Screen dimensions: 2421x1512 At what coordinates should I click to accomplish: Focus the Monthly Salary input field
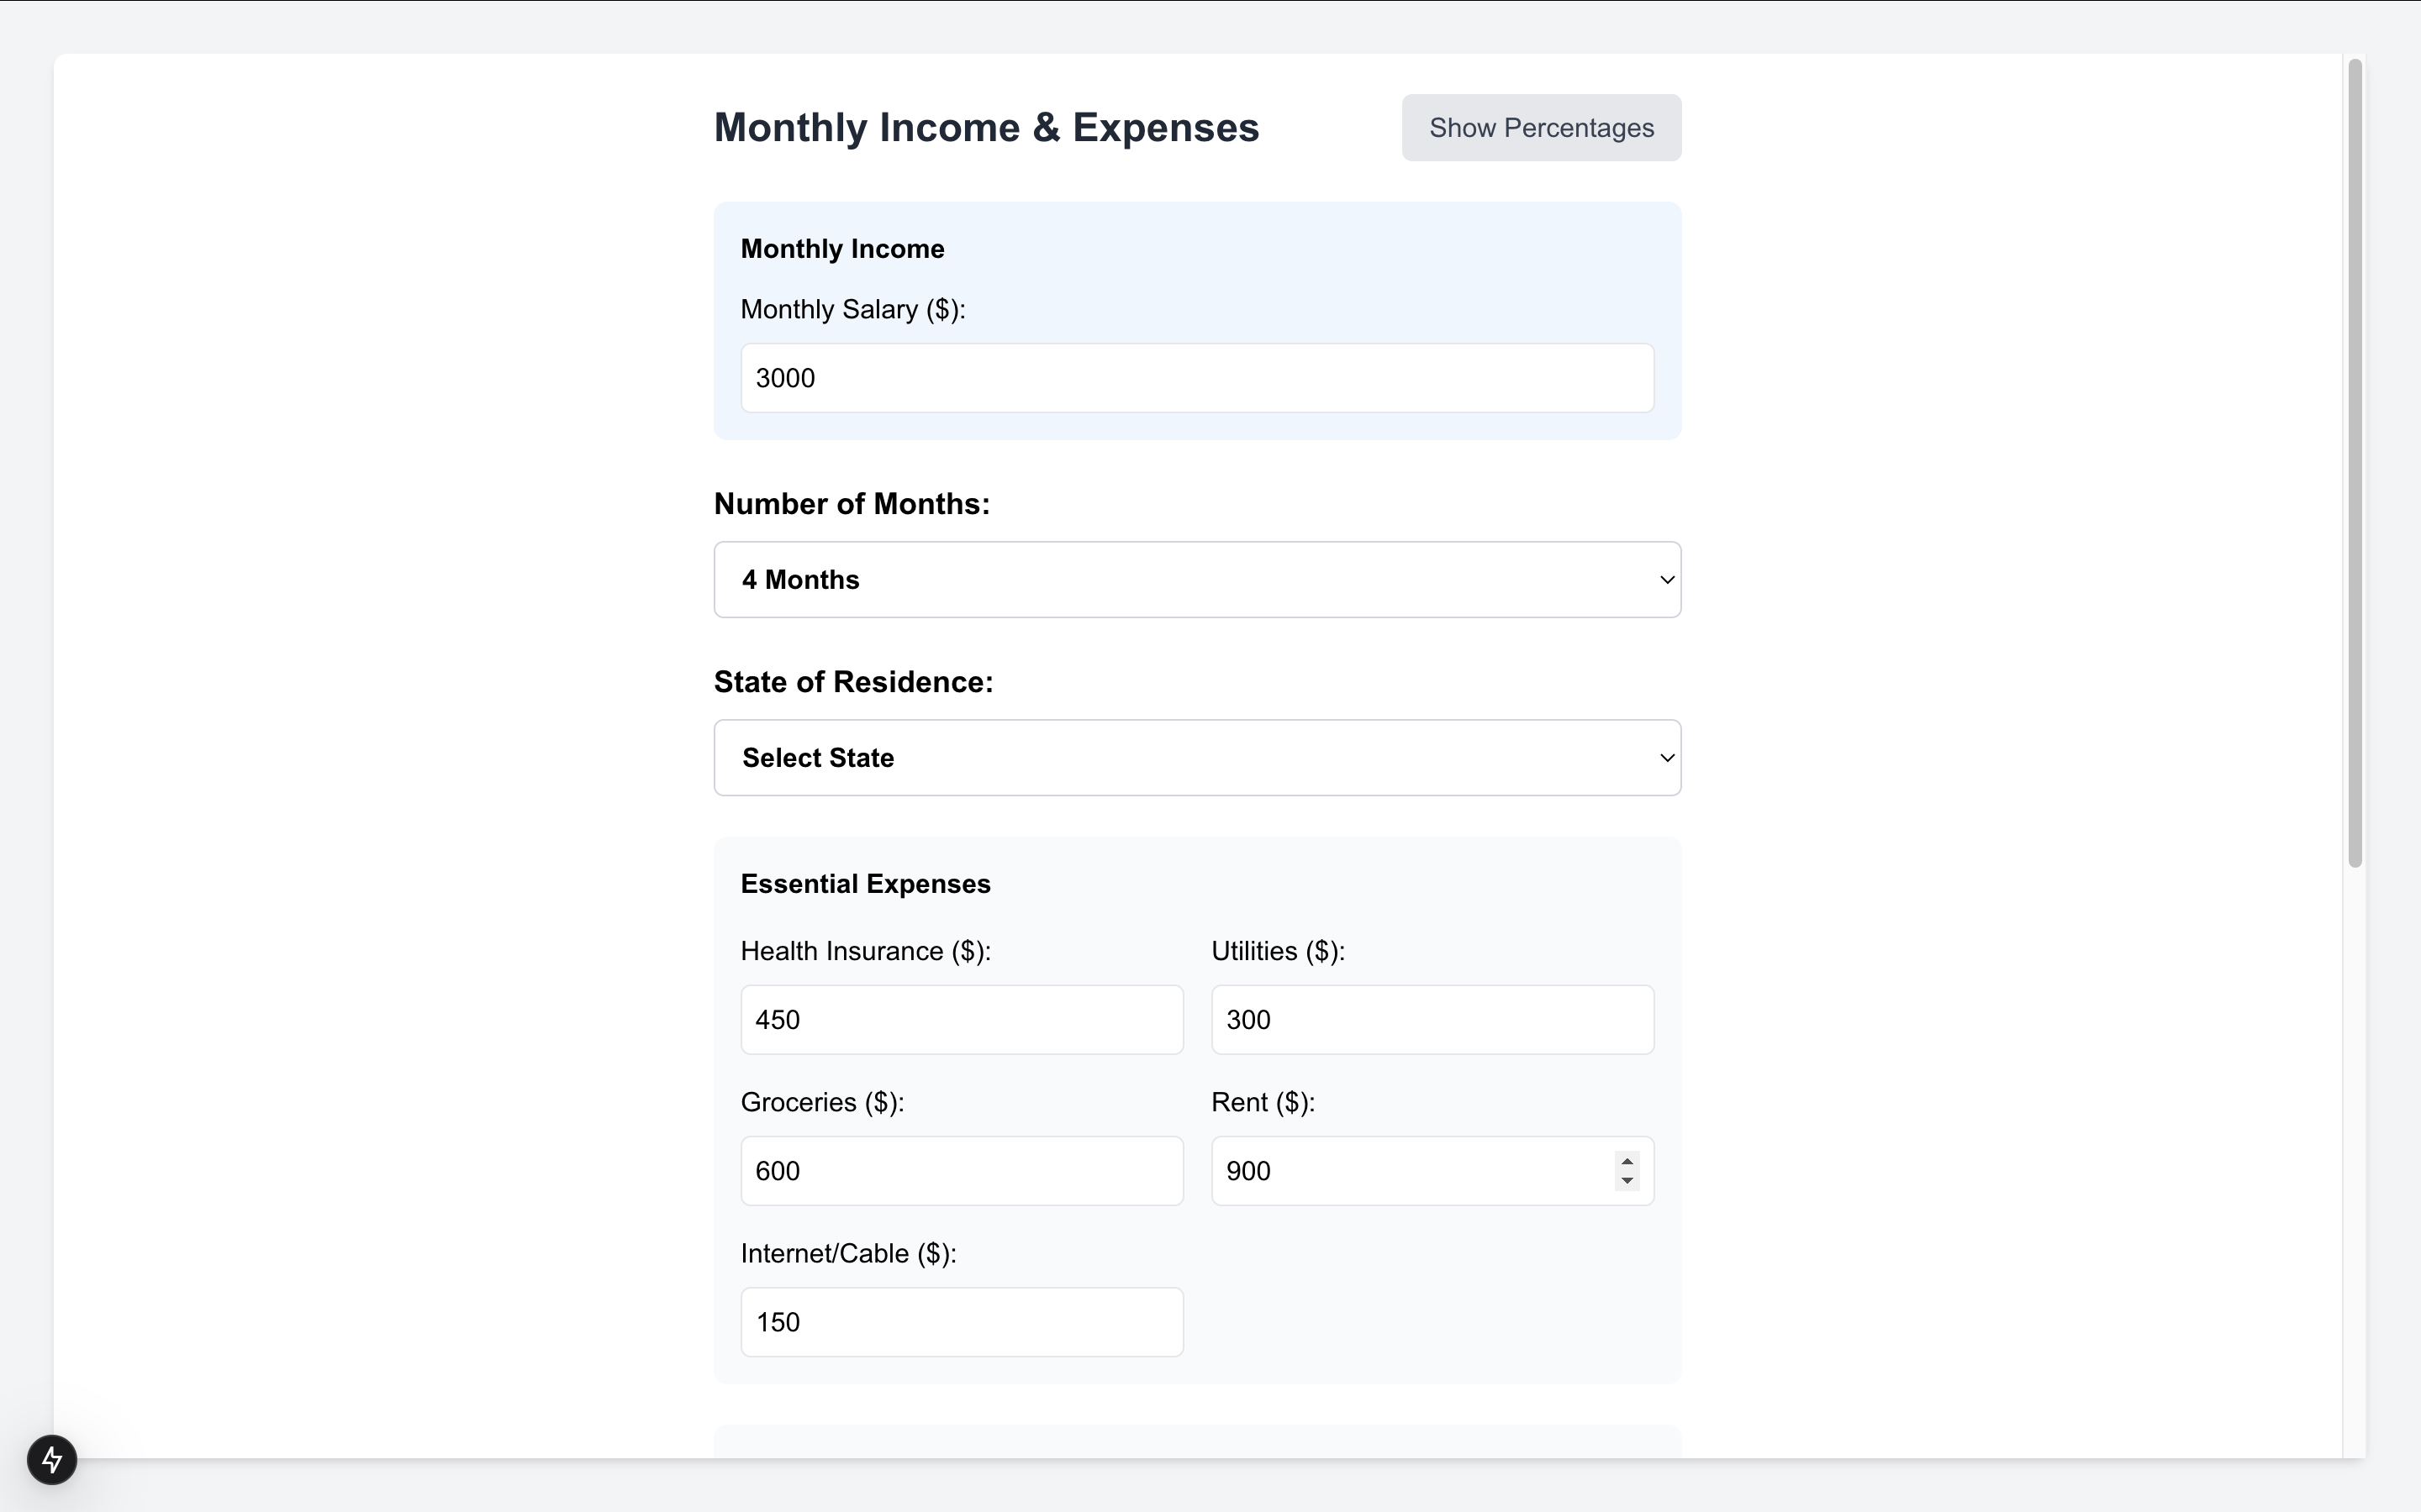tap(1195, 378)
